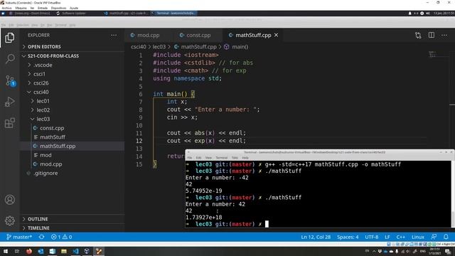Click the Open Changes compare icon
Image resolution: width=455 pixels, height=256 pixels.
click(418, 35)
